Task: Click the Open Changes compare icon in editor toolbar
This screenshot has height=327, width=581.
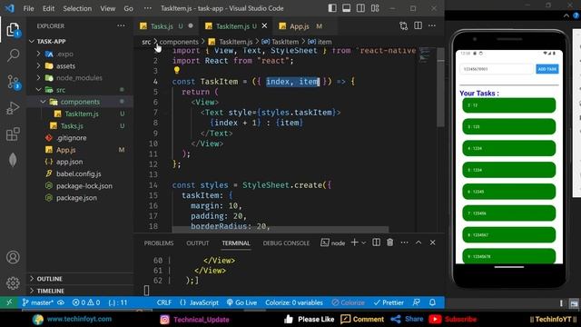Action: 403,26
